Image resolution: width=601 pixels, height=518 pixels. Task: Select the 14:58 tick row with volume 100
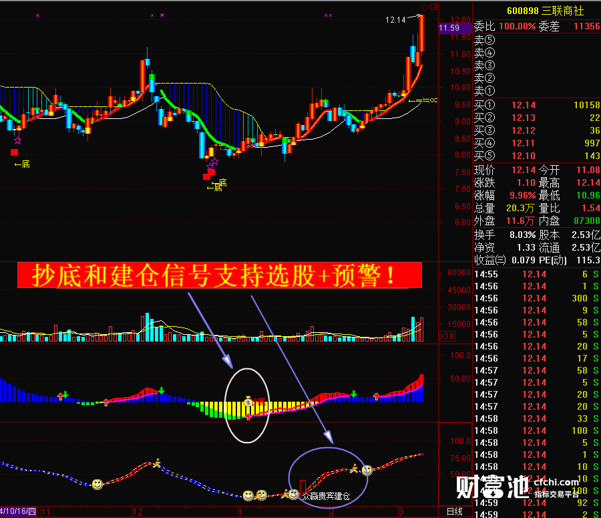click(x=537, y=430)
